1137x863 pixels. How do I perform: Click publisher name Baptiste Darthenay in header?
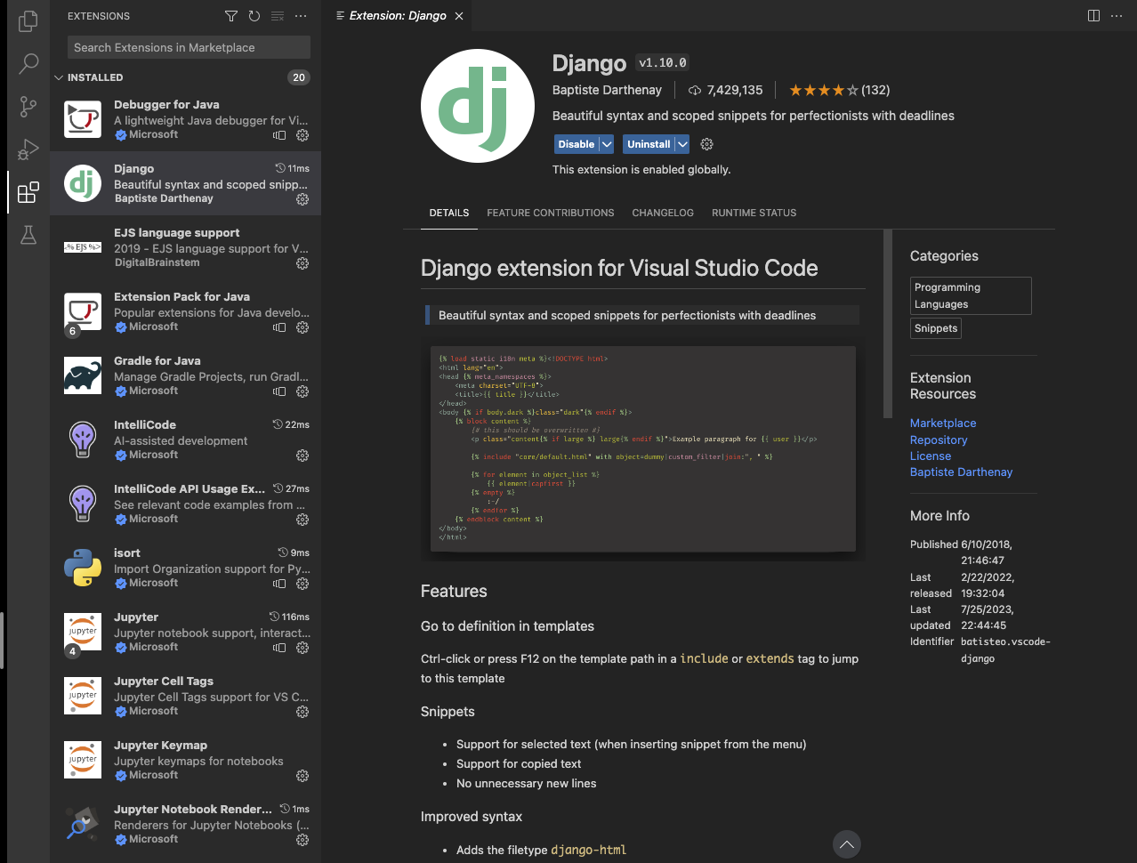tap(607, 90)
